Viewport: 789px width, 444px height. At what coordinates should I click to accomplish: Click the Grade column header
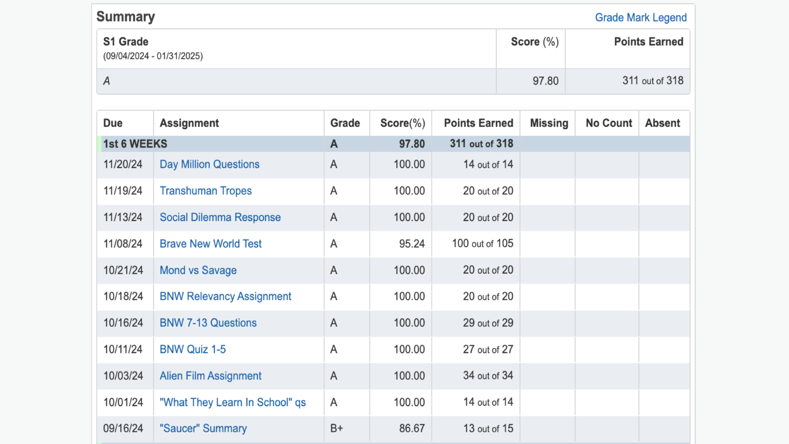tap(345, 123)
